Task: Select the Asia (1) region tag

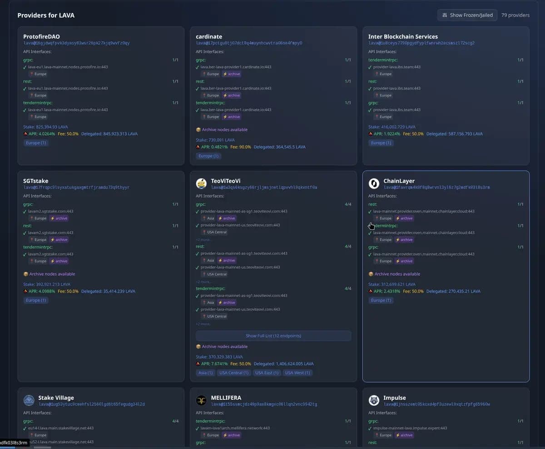Action: (x=205, y=373)
